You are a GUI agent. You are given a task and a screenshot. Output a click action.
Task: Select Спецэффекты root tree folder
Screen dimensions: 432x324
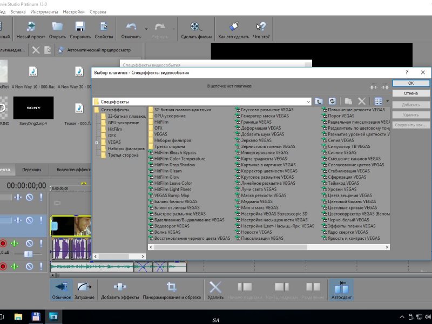(x=112, y=110)
